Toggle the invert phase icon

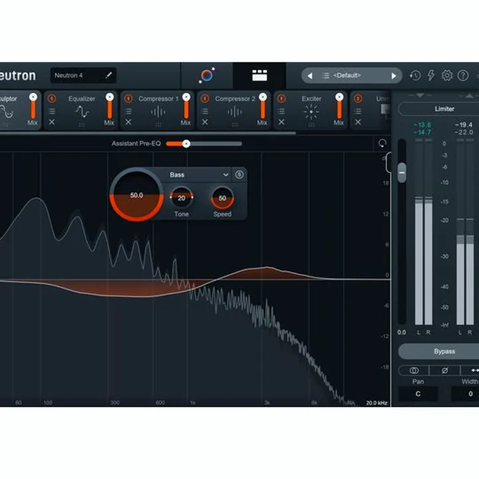(445, 371)
